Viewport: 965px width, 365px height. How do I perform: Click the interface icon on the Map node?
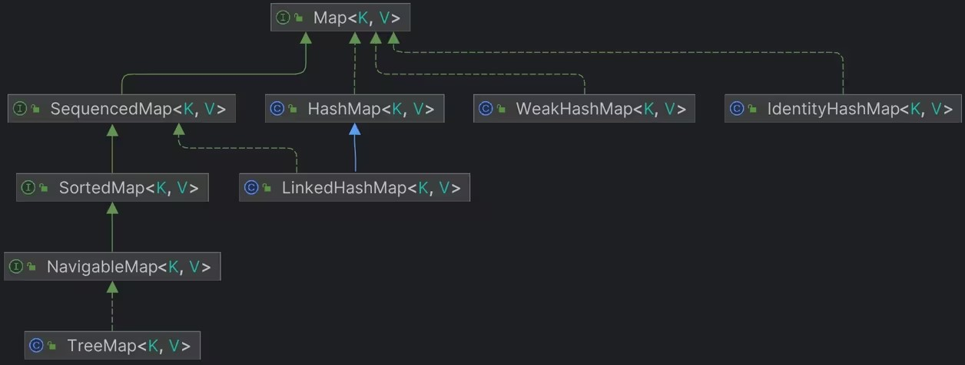coord(283,18)
